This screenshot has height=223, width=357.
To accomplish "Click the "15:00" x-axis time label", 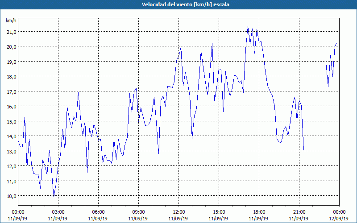I will click(x=219, y=212).
